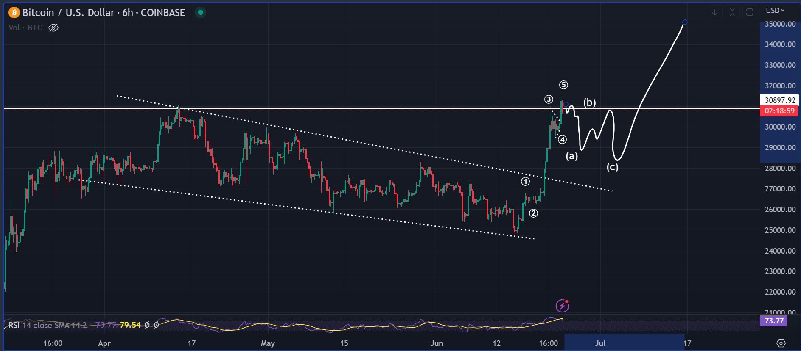Collapse the pane with double-chevron icon
The image size is (801, 351).
coord(732,12)
